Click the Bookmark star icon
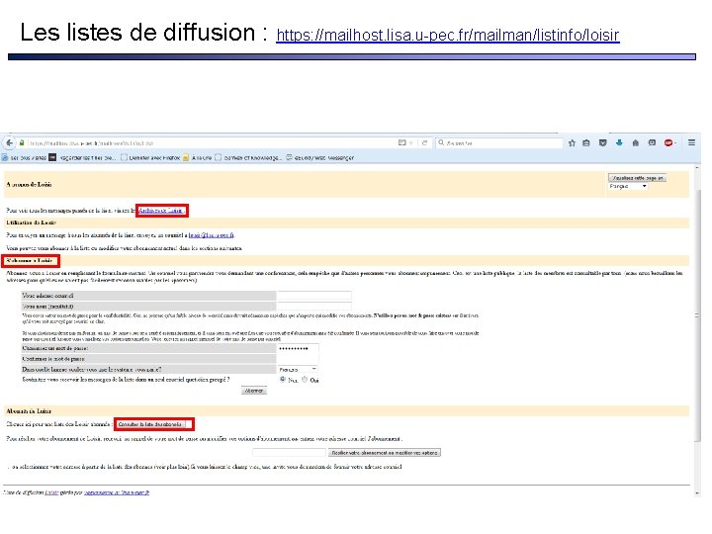This screenshot has width=712, height=534. point(572,143)
